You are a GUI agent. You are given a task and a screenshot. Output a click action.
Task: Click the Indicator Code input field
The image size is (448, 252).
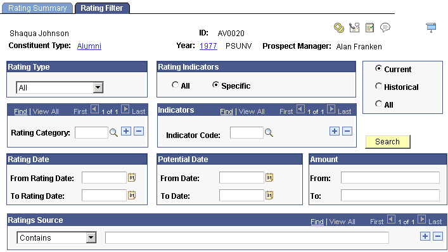pos(246,133)
